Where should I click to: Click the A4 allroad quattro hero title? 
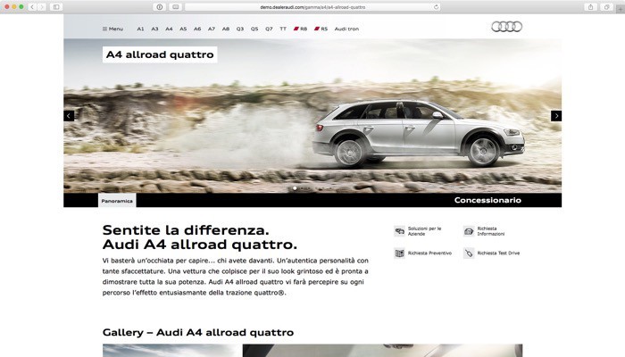coord(160,54)
